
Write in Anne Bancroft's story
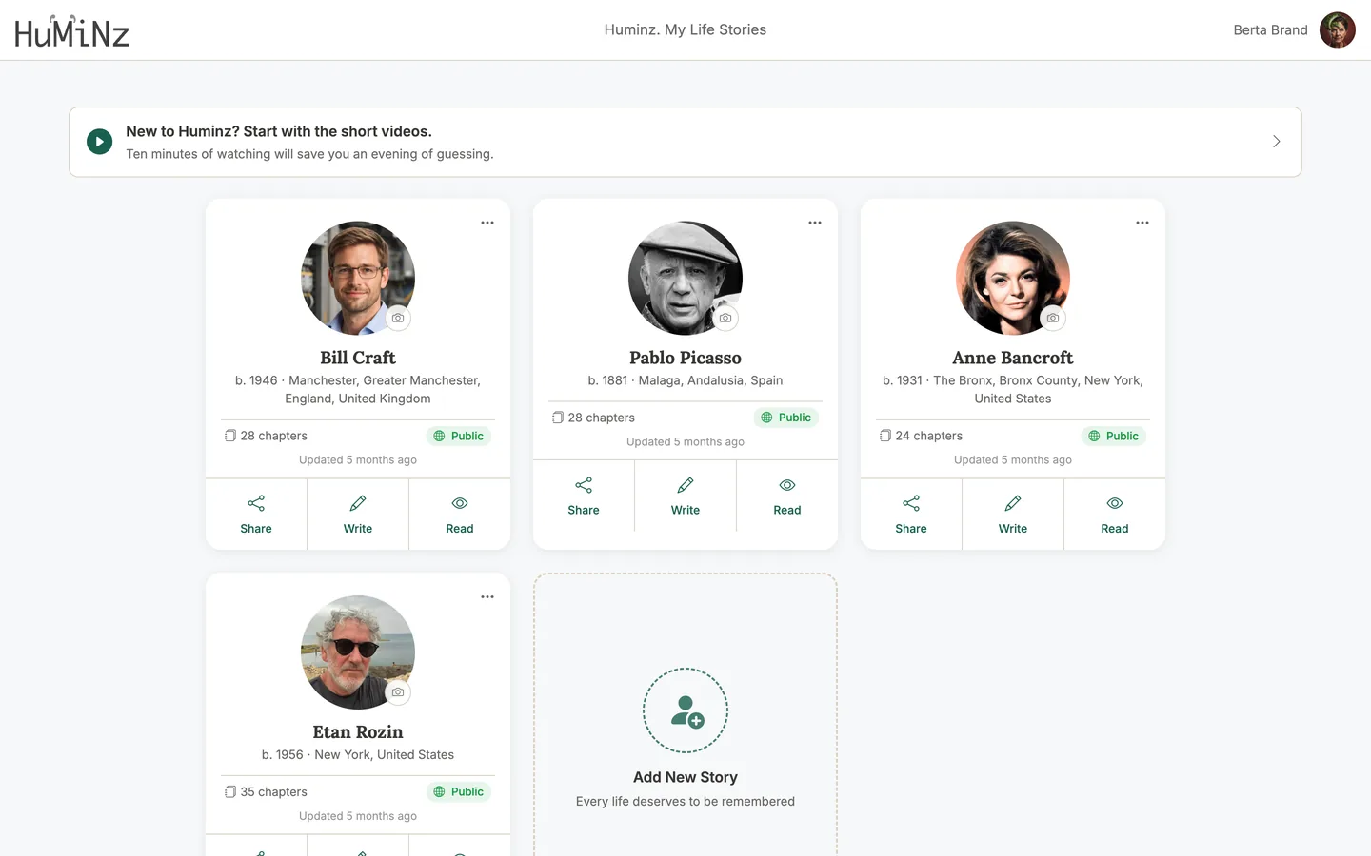click(1013, 515)
